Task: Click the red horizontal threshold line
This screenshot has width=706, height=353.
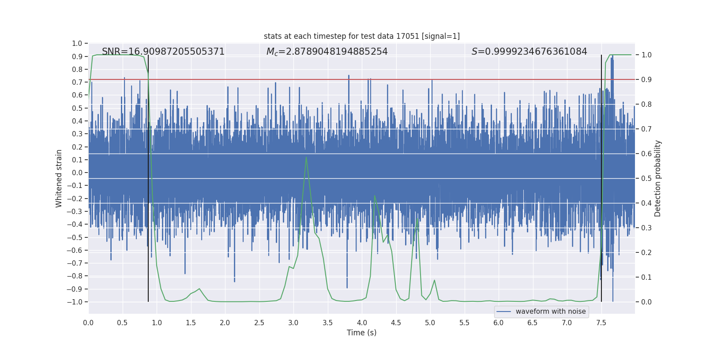Action: coord(362,79)
